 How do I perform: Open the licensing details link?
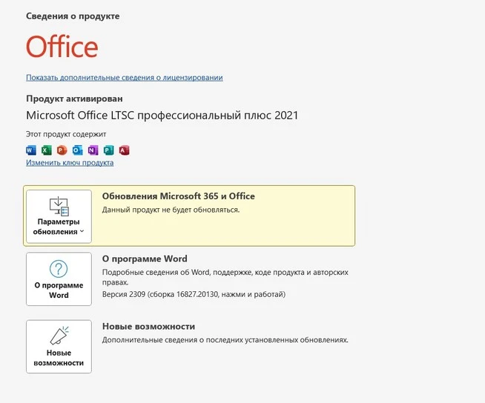click(125, 77)
